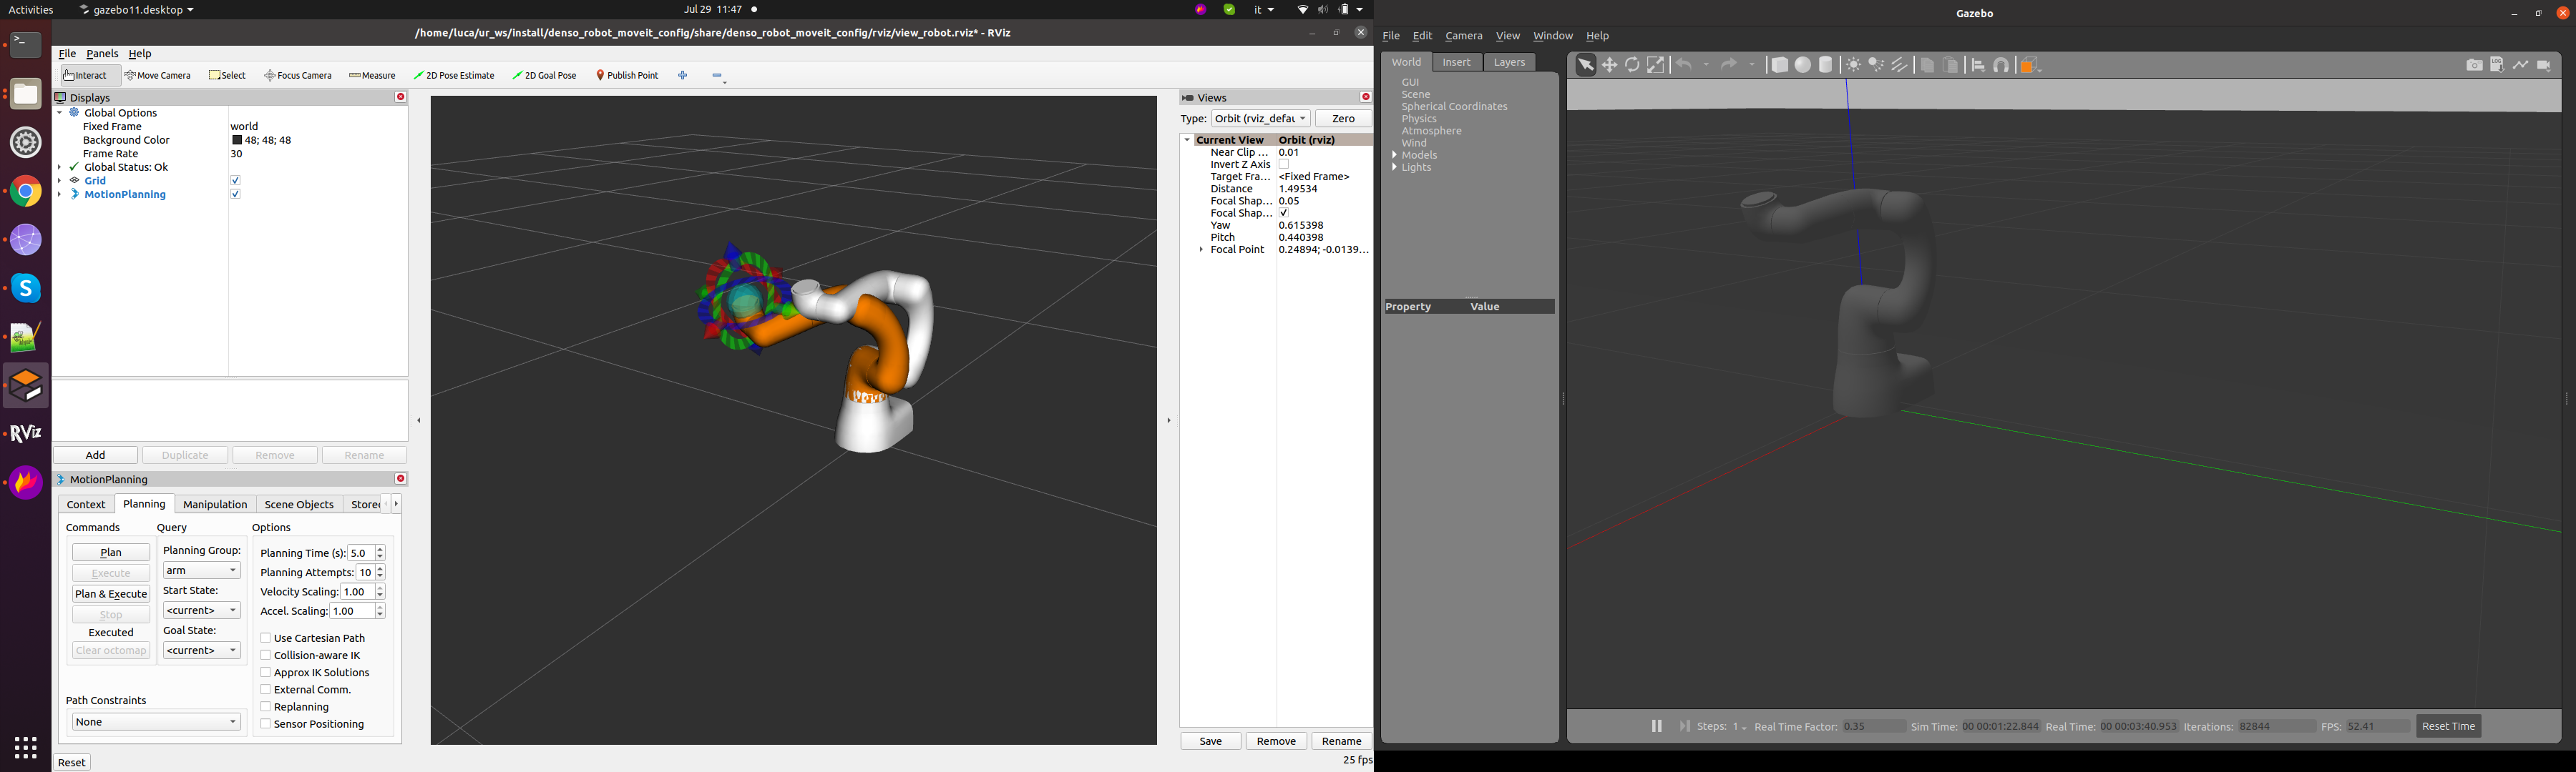Expand the Models tree in Gazebo
The height and width of the screenshot is (772, 2576).
(x=1395, y=156)
